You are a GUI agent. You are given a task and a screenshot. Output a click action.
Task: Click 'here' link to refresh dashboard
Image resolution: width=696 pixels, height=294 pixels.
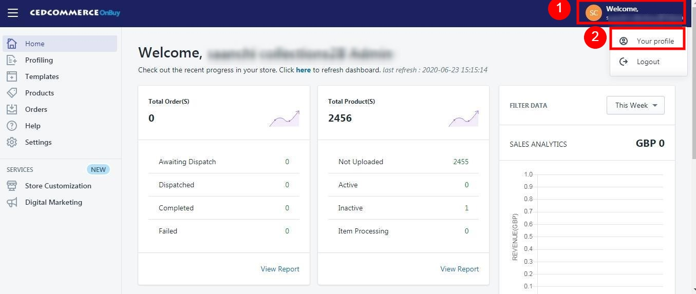pyautogui.click(x=303, y=70)
